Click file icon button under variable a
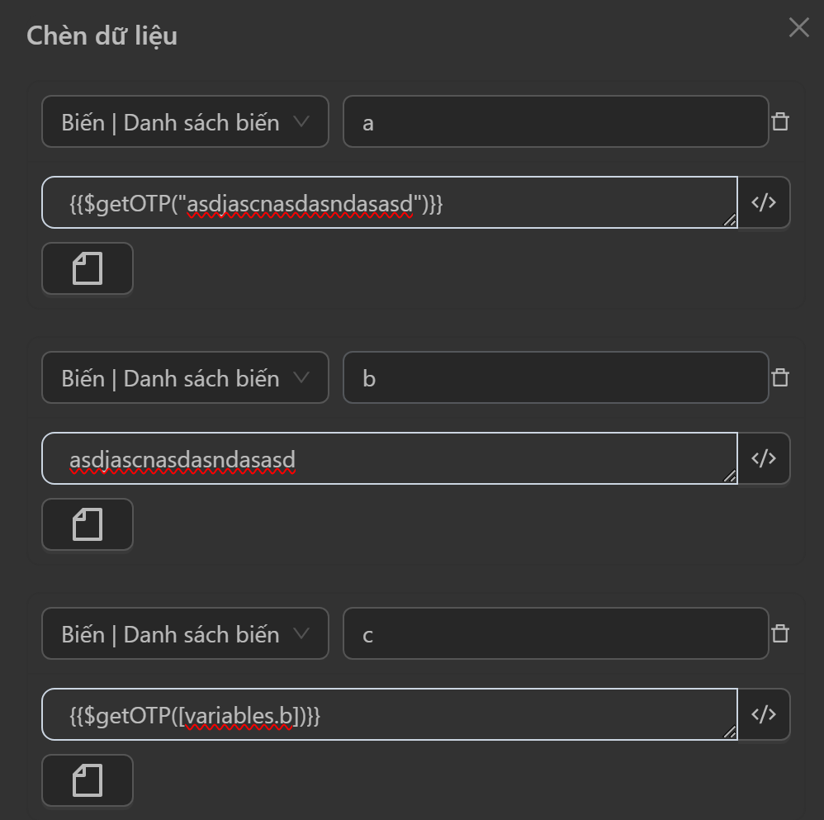This screenshot has width=824, height=820. point(88,268)
